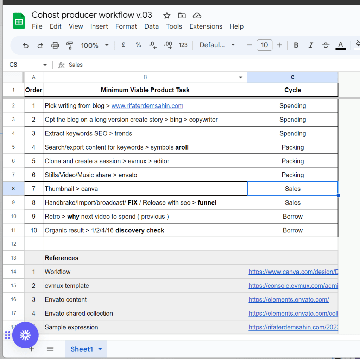Open the www.rifaterdemsahin.com link
This screenshot has width=360, height=359.
pos(147,106)
